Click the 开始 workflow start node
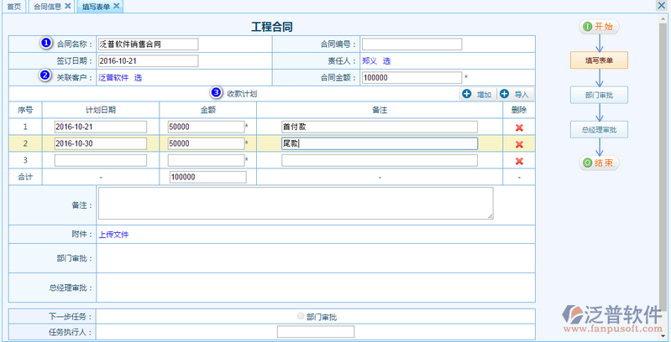This screenshot has height=342, width=671. pos(599,27)
